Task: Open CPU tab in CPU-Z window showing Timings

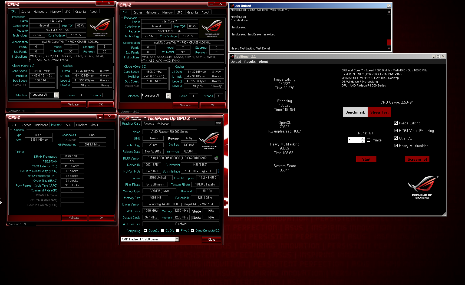Action: (15, 125)
